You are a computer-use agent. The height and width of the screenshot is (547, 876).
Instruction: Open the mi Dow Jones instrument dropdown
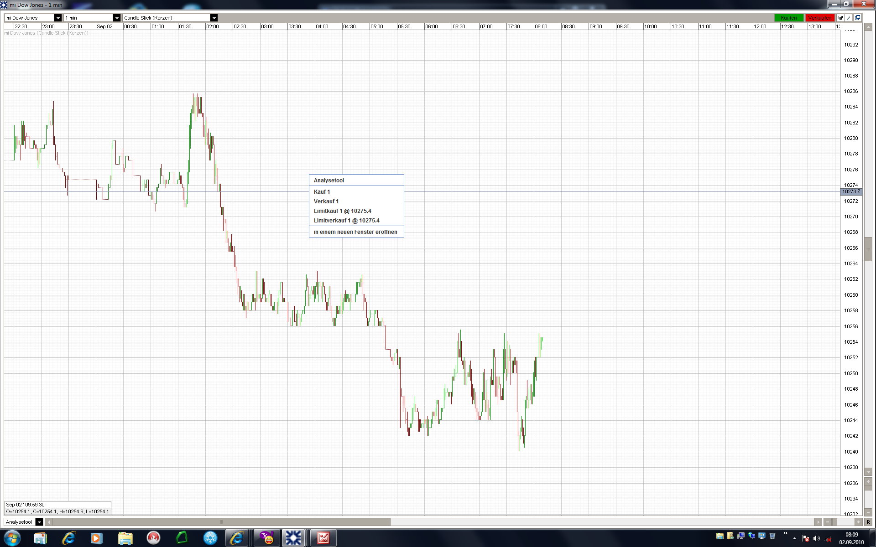(x=57, y=18)
